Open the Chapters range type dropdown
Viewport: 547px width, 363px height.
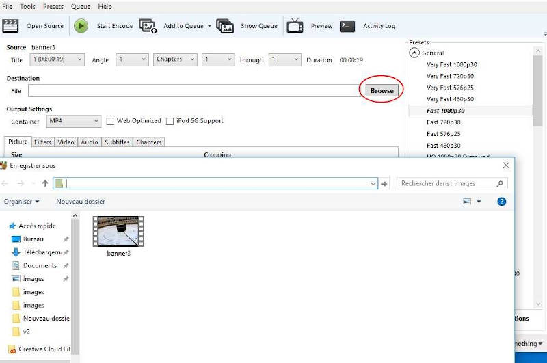point(175,59)
